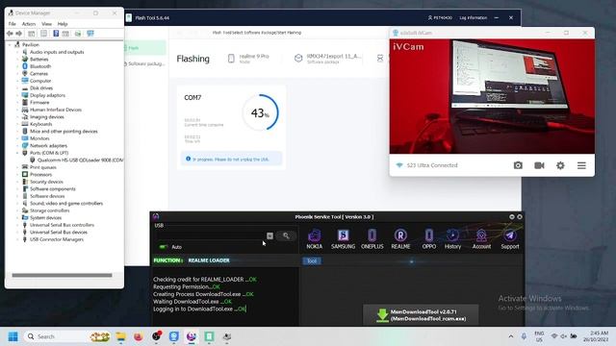Viewport: 616px width, 346px height.
Task: Expand the Display adaptors category
Action: coord(17,95)
